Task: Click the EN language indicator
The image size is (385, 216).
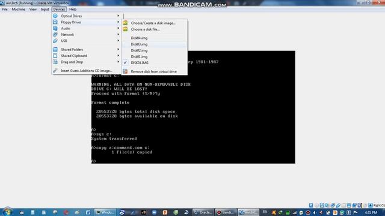Action: click(265, 212)
